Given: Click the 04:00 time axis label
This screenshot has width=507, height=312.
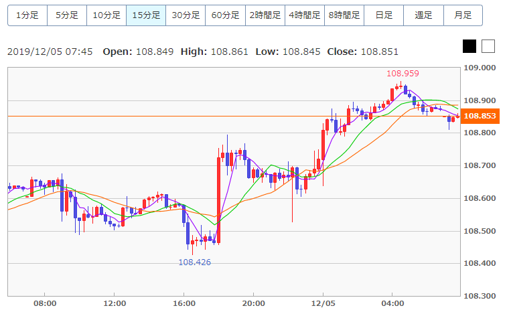Looking at the screenshot, I should [x=392, y=303].
